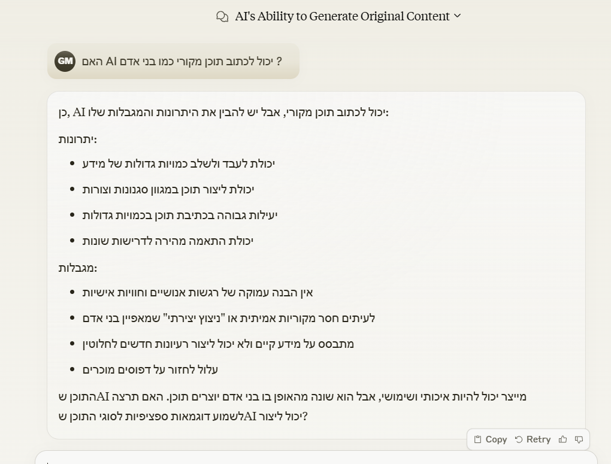The width and height of the screenshot is (611, 464).
Task: Click bullet beginning "לעיתים חסר מקוריות אמיתית"
Action: [x=229, y=318]
